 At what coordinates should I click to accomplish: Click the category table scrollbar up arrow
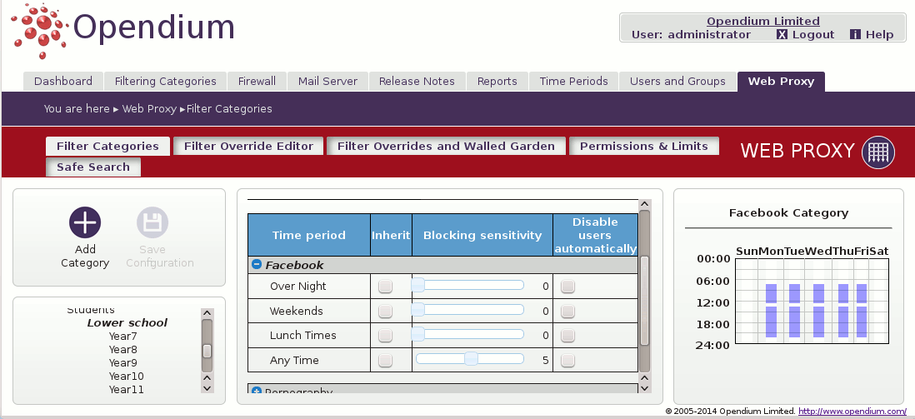click(645, 204)
